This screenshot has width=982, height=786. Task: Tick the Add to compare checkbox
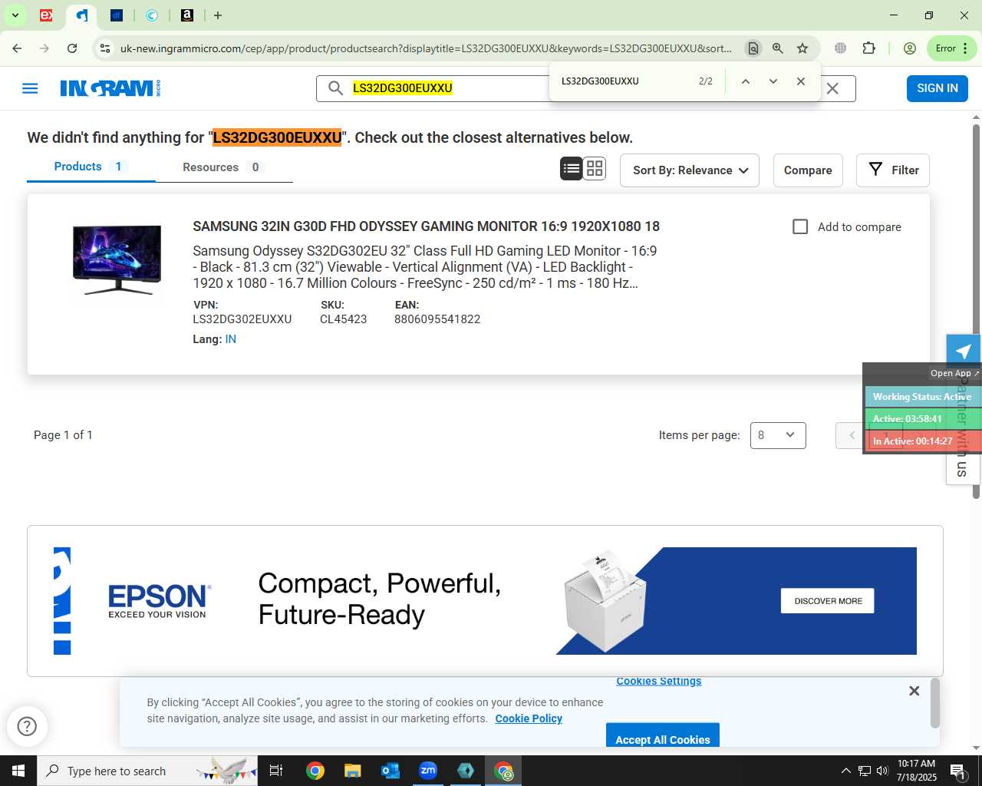point(800,227)
